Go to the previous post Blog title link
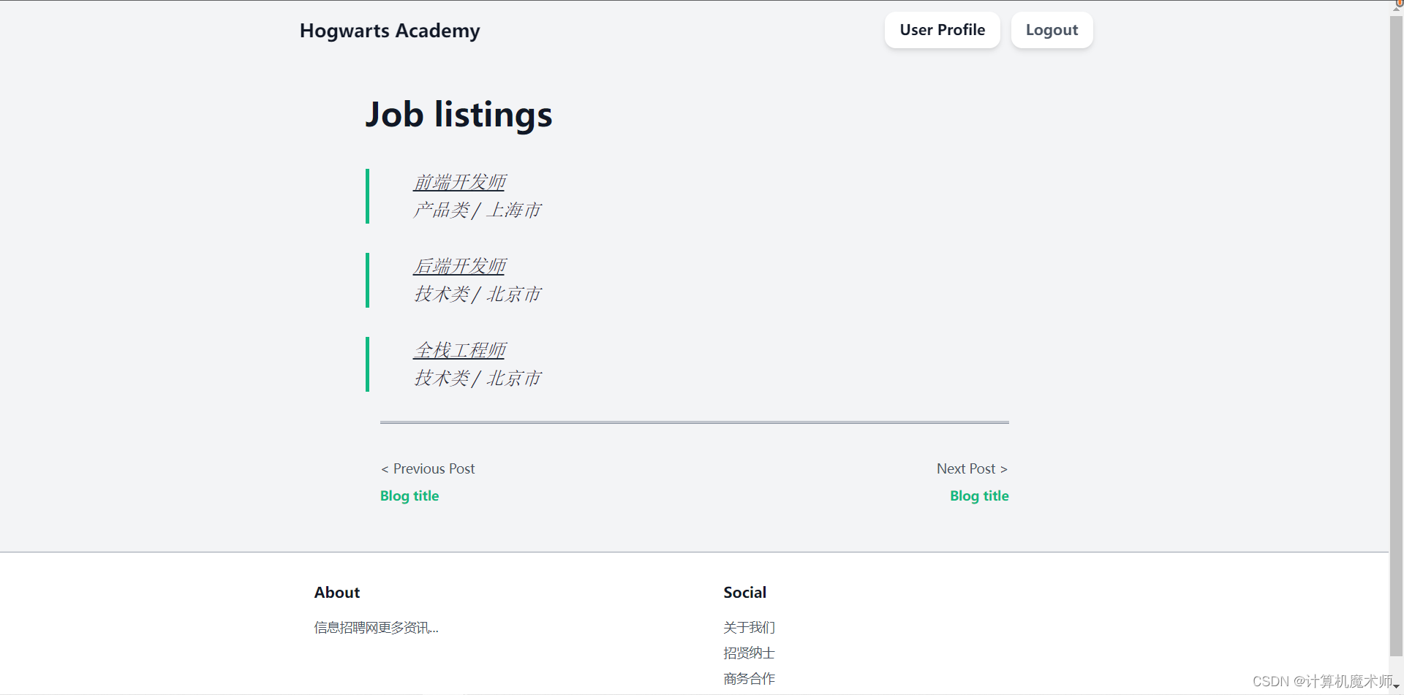 pos(409,495)
